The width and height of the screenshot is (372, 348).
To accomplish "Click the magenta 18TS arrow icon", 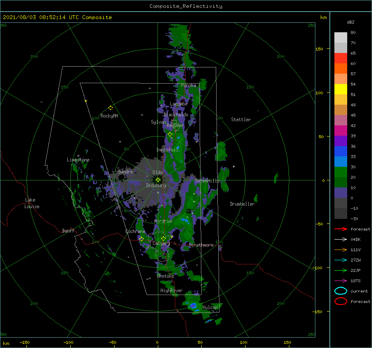I will (341, 281).
